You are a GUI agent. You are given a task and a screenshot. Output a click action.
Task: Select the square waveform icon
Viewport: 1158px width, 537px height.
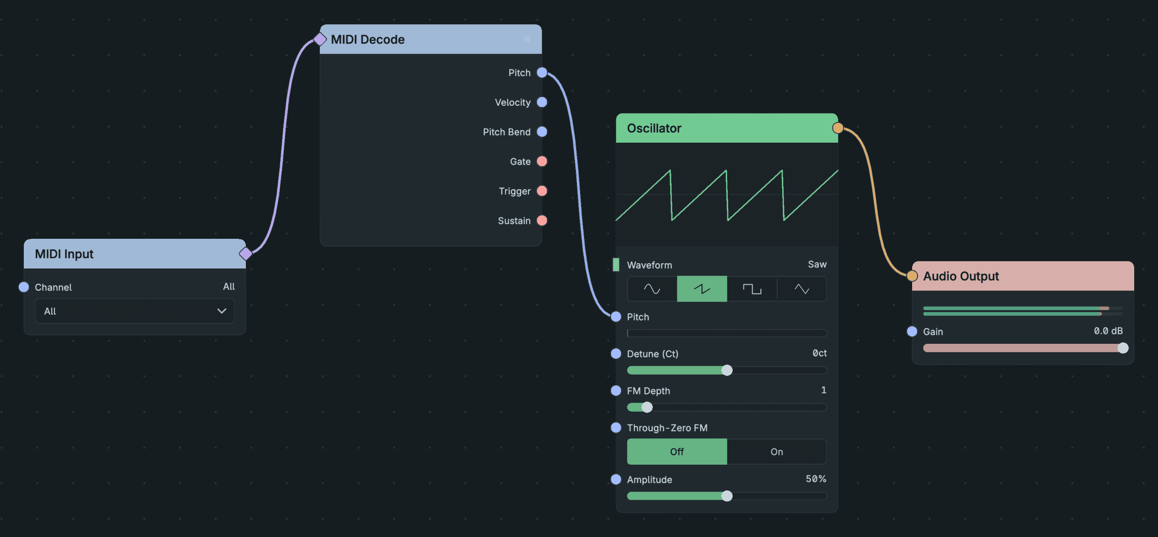(x=752, y=289)
